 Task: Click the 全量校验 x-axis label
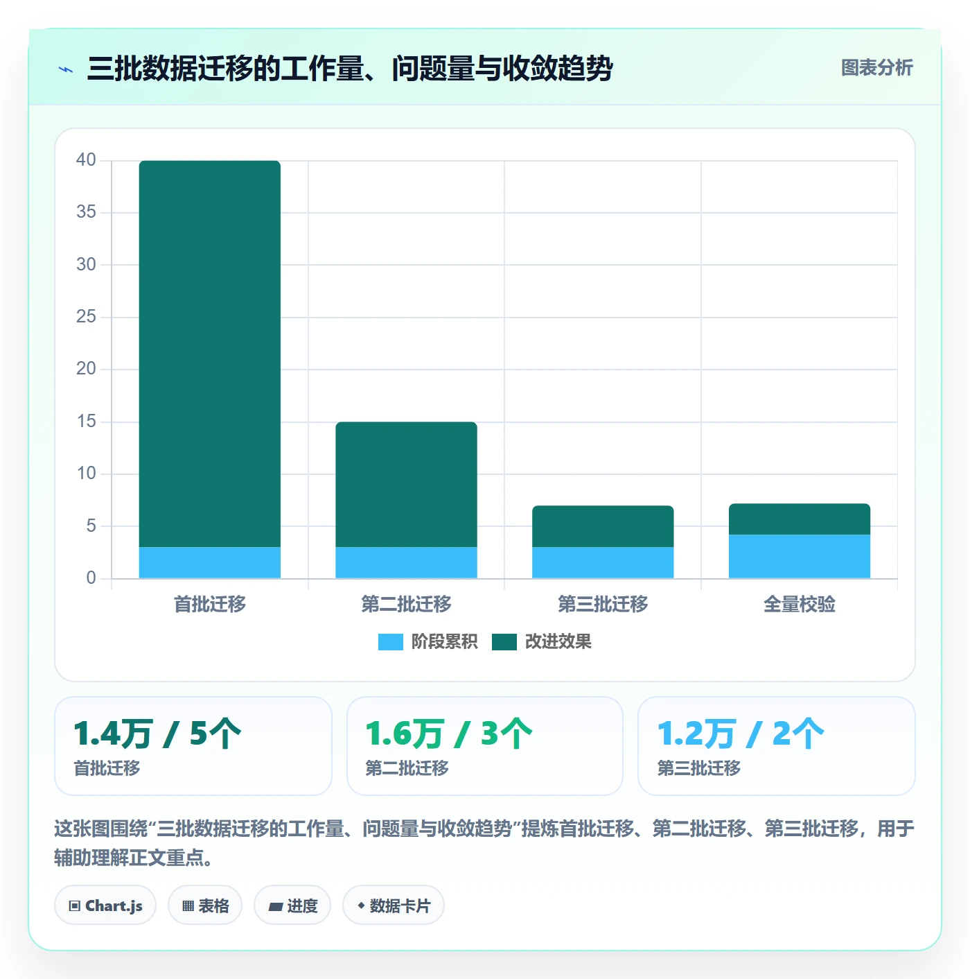tap(800, 604)
